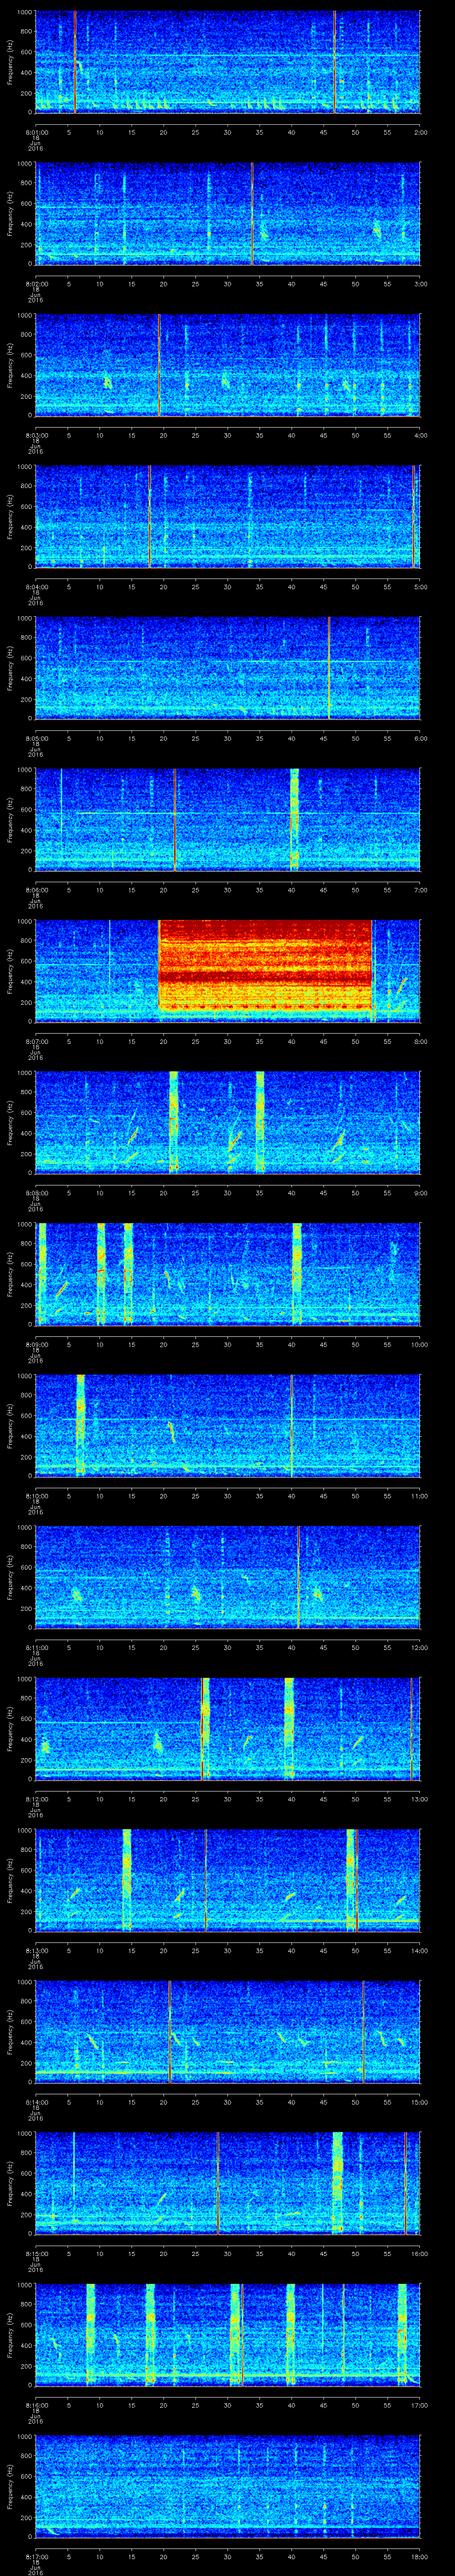Open the spectrogram panel starting at 8:09:00
The height and width of the screenshot is (2576, 455).
click(228, 1274)
